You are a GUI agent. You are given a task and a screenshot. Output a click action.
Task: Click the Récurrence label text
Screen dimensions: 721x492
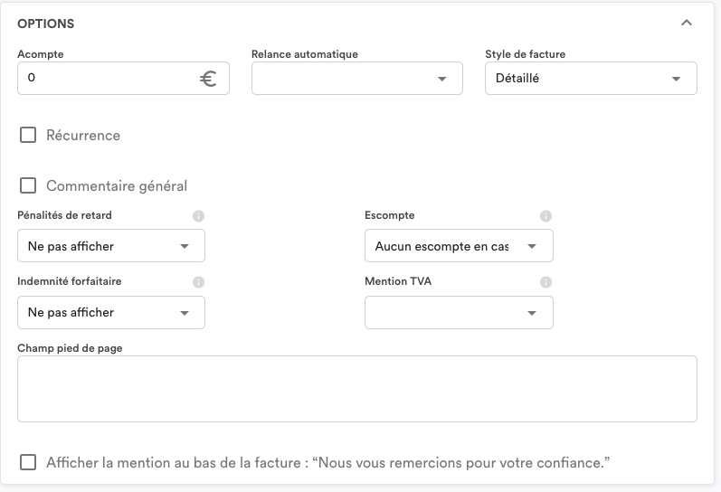pos(83,135)
